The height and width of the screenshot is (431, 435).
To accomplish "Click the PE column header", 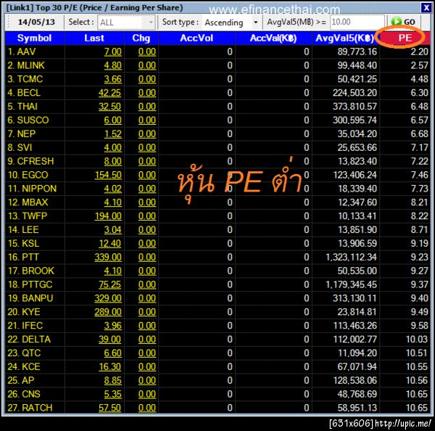I will (405, 38).
